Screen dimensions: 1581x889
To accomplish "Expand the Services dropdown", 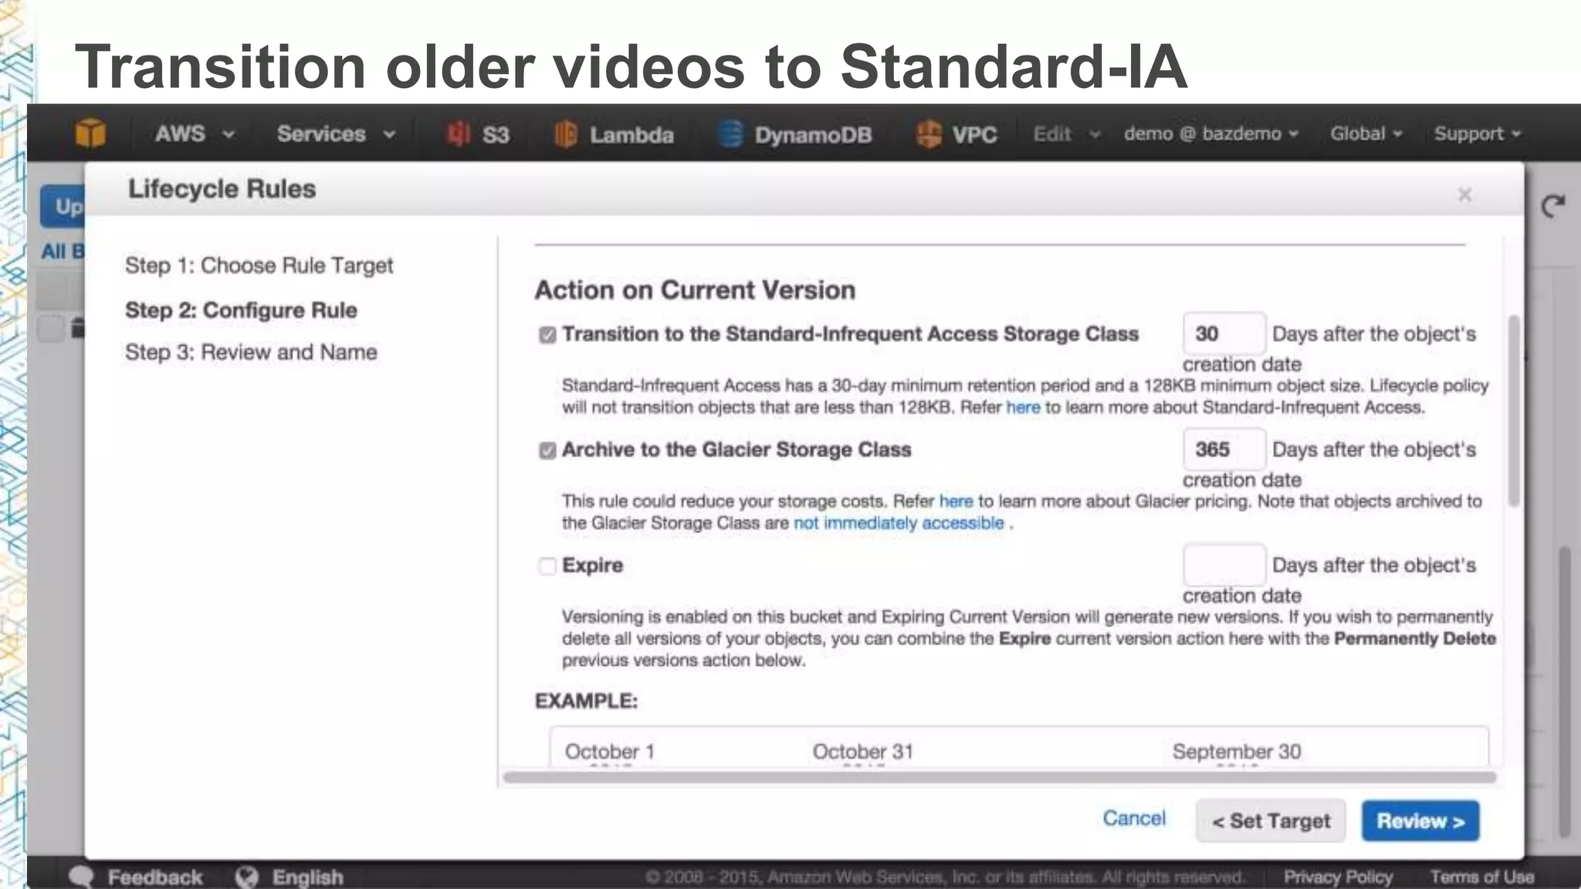I will pos(336,134).
